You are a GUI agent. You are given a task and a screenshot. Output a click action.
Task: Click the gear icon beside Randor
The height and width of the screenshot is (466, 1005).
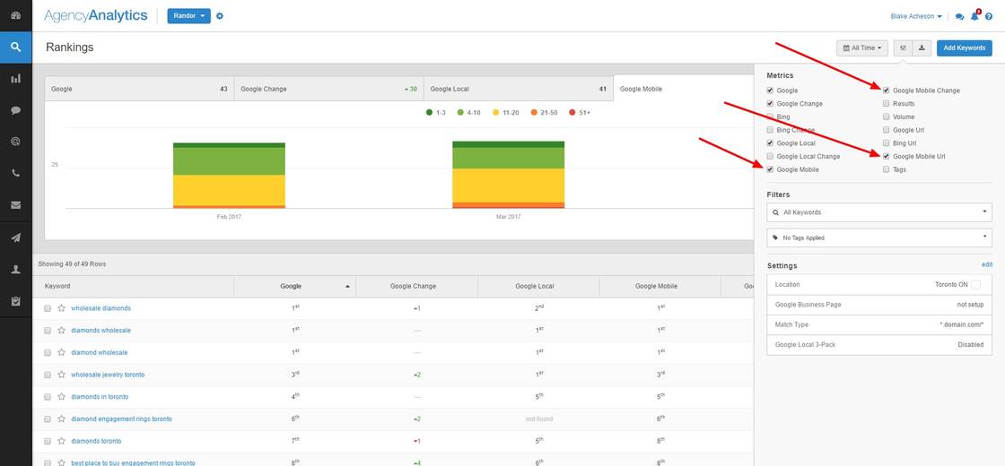pos(220,16)
